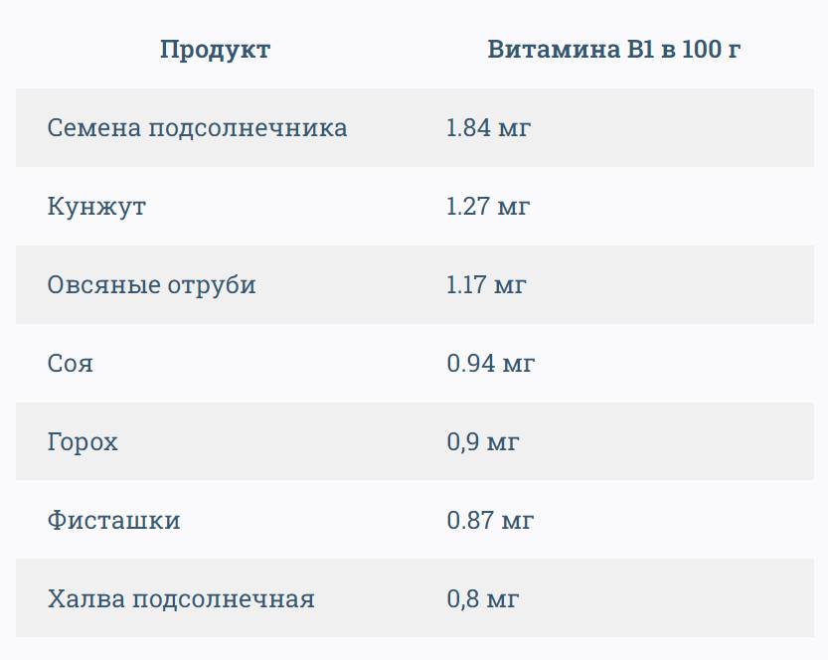This screenshot has height=660, width=828.
Task: Click the 0,8 мг value
Action: pyautogui.click(x=482, y=599)
